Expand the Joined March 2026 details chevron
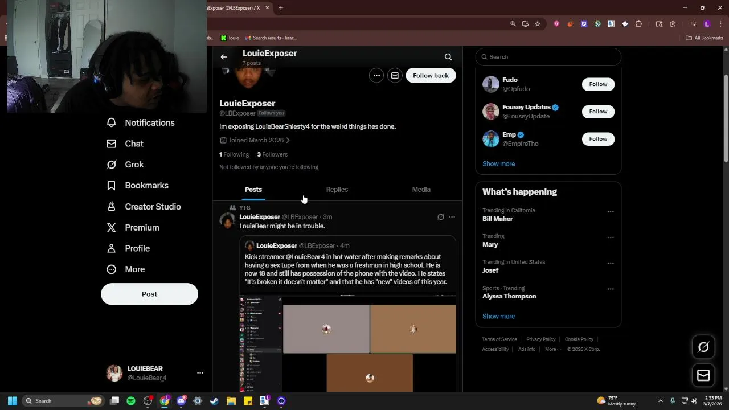This screenshot has height=410, width=729. (288, 140)
